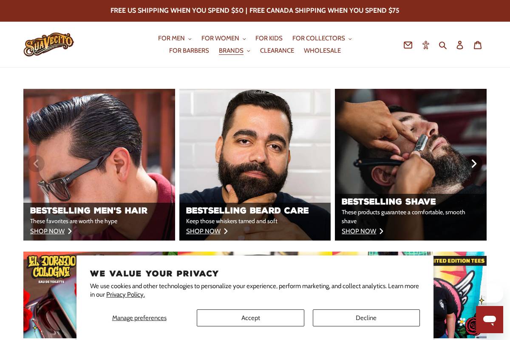Open the accessibility options icon
510x340 pixels.
click(426, 45)
